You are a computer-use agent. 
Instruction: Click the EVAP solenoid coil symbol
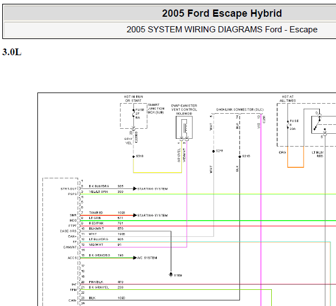pos(184,128)
